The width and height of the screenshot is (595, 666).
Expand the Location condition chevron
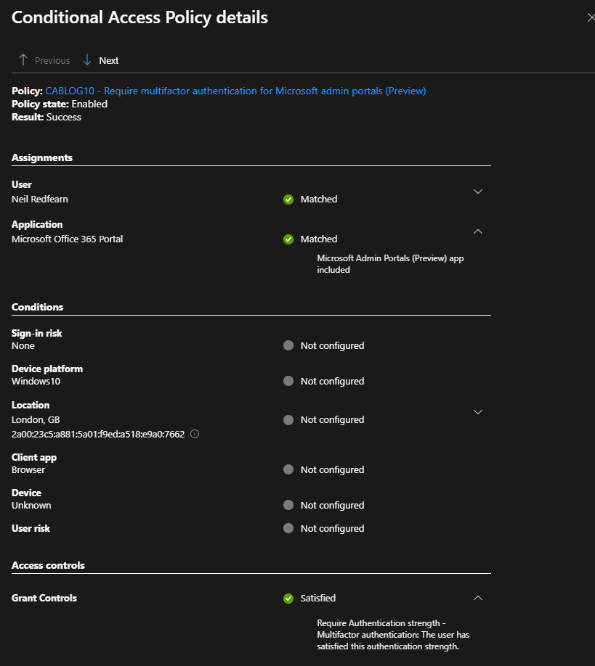coord(477,412)
